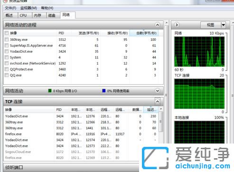The height and width of the screenshot is (172, 234).
Task: Click the 侦听端口 section header
Action: [71, 167]
